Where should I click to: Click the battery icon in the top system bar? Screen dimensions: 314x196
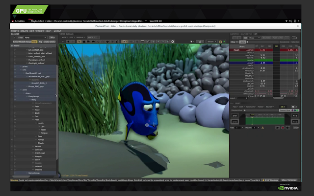(x=295, y=21)
